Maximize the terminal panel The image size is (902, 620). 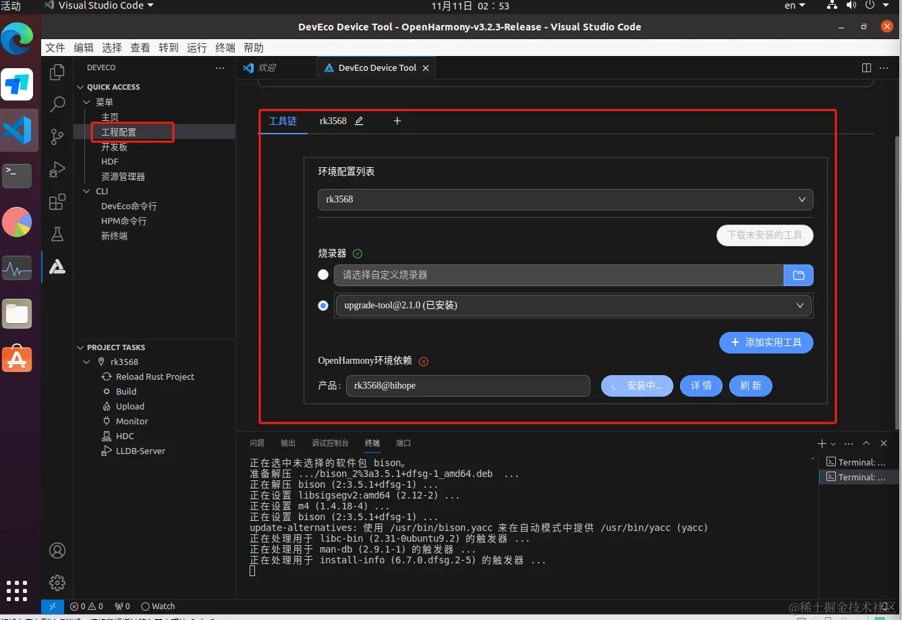coord(866,443)
